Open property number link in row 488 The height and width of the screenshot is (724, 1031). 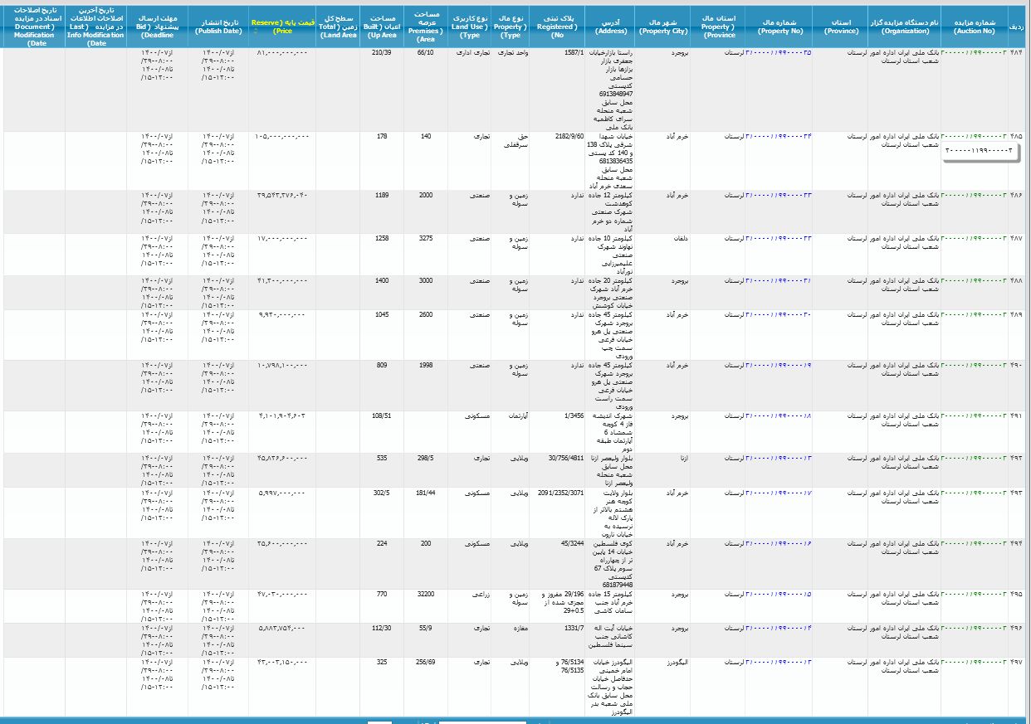tap(779, 280)
